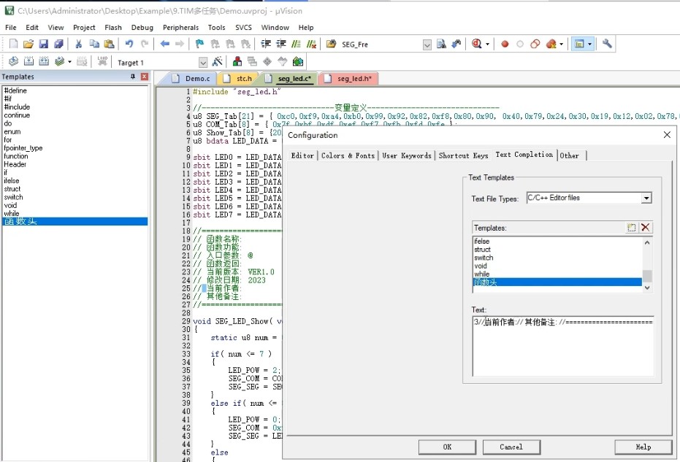Viewport: 680px width, 462px height.
Task: Select 'Header' in Templates panel
Action: tap(75, 164)
